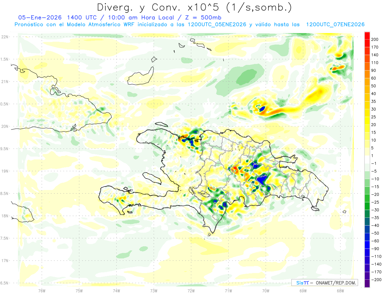Pick the white band between 1 and -1
The height and width of the screenshot is (295, 382).
tap(367, 159)
